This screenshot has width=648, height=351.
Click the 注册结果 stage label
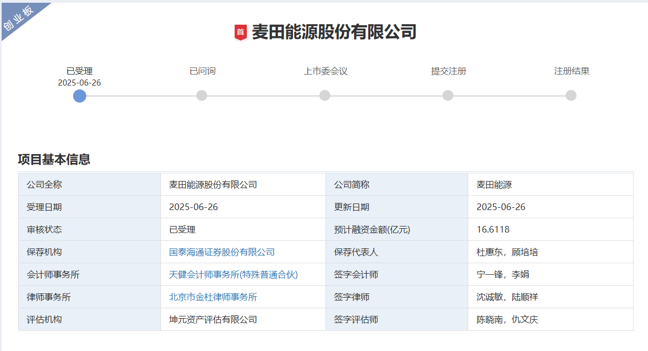572,71
